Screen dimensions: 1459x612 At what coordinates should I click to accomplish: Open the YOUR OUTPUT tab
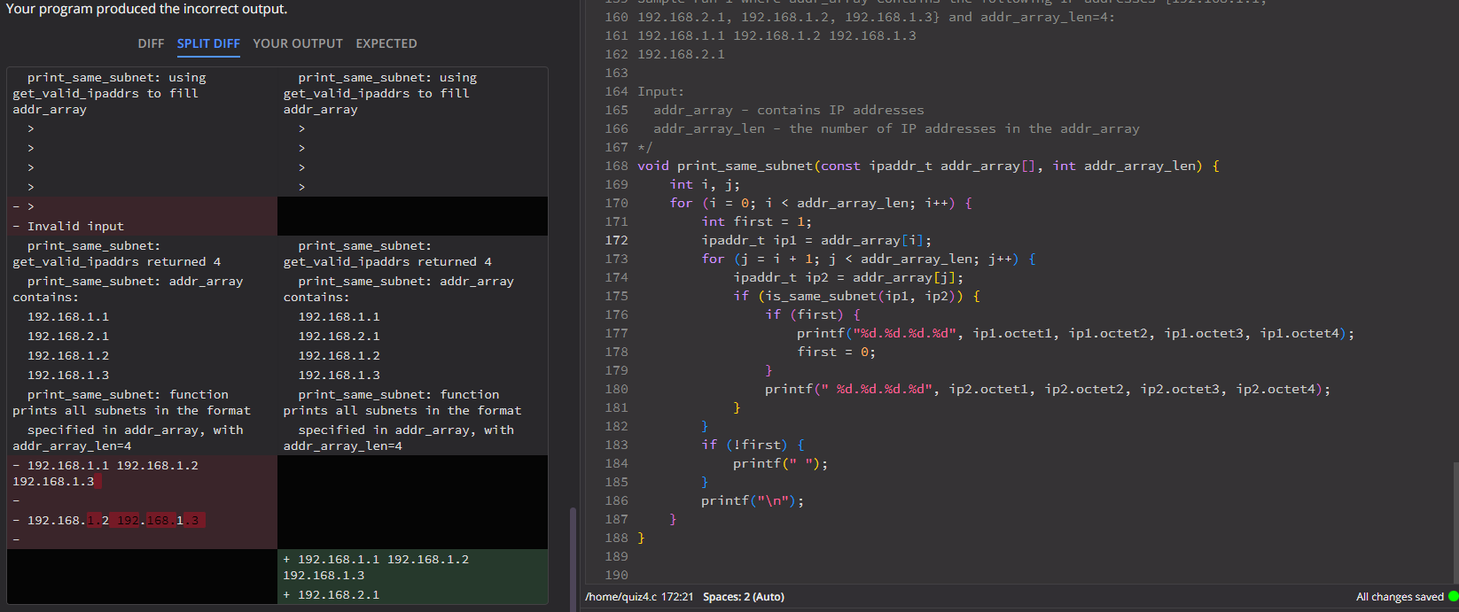[298, 43]
